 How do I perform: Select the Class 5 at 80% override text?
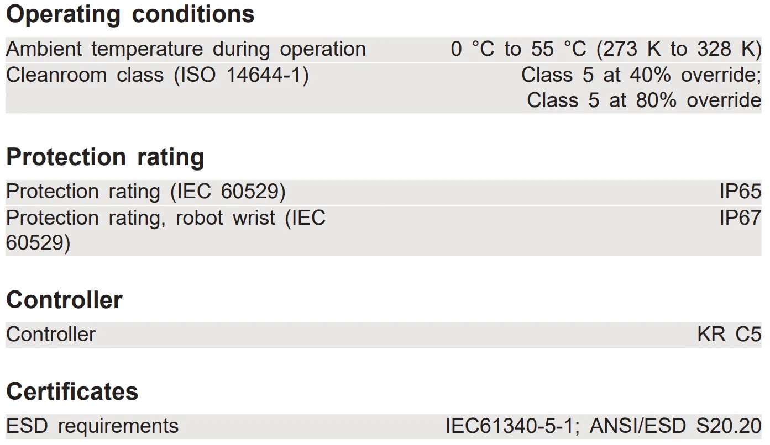click(x=643, y=100)
